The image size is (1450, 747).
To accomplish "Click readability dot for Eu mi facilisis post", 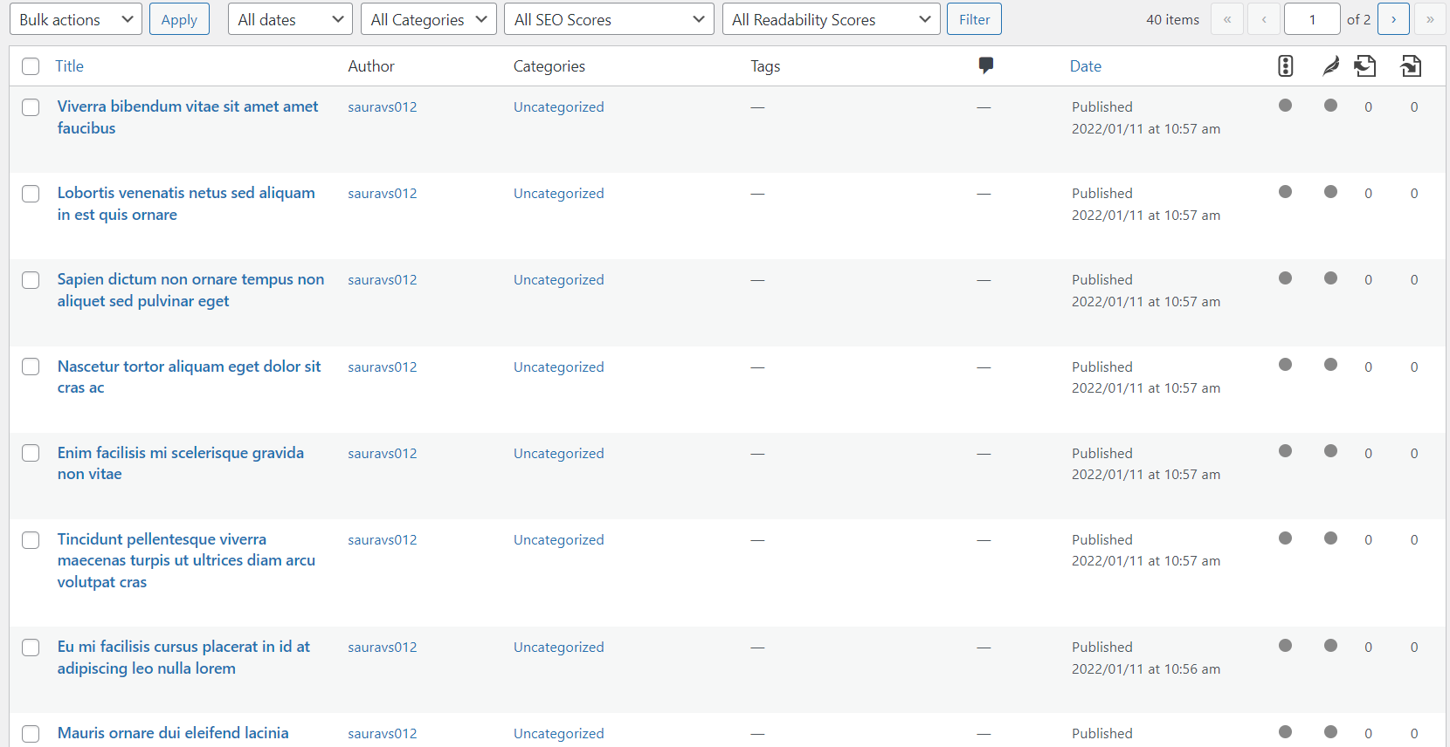I will (1330, 646).
